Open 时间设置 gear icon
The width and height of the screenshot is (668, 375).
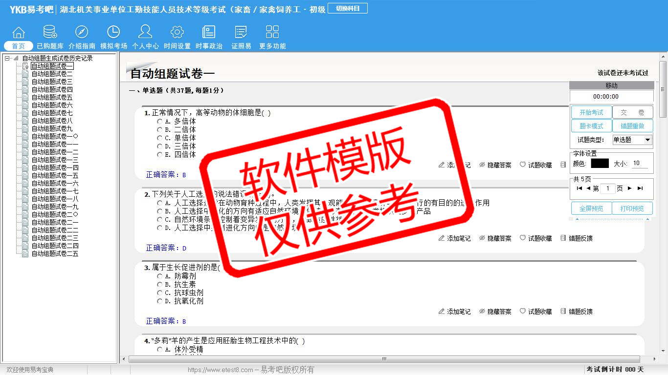[x=177, y=33]
